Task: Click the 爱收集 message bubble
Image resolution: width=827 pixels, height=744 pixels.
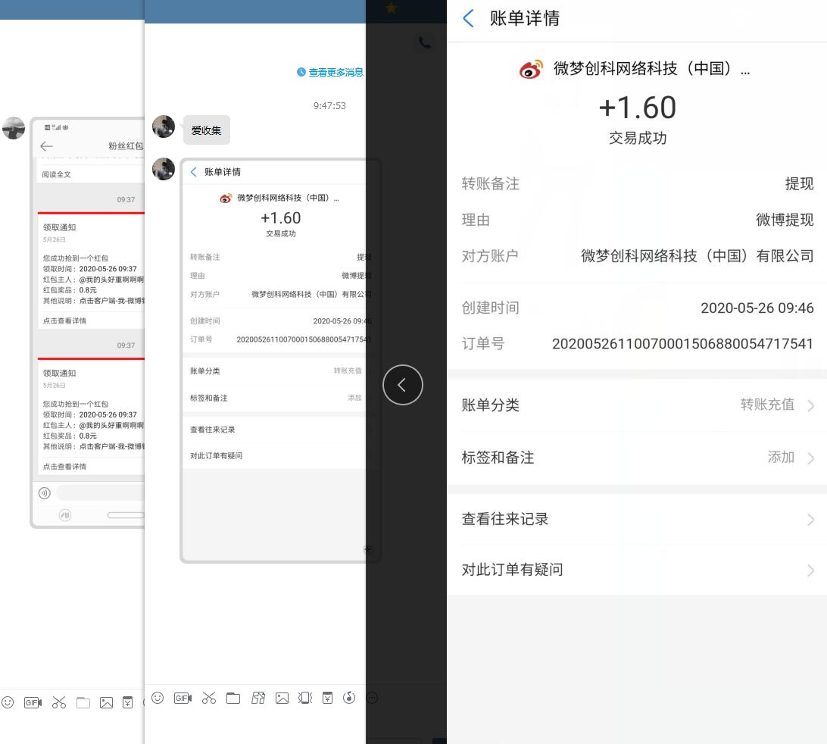Action: tap(206, 130)
